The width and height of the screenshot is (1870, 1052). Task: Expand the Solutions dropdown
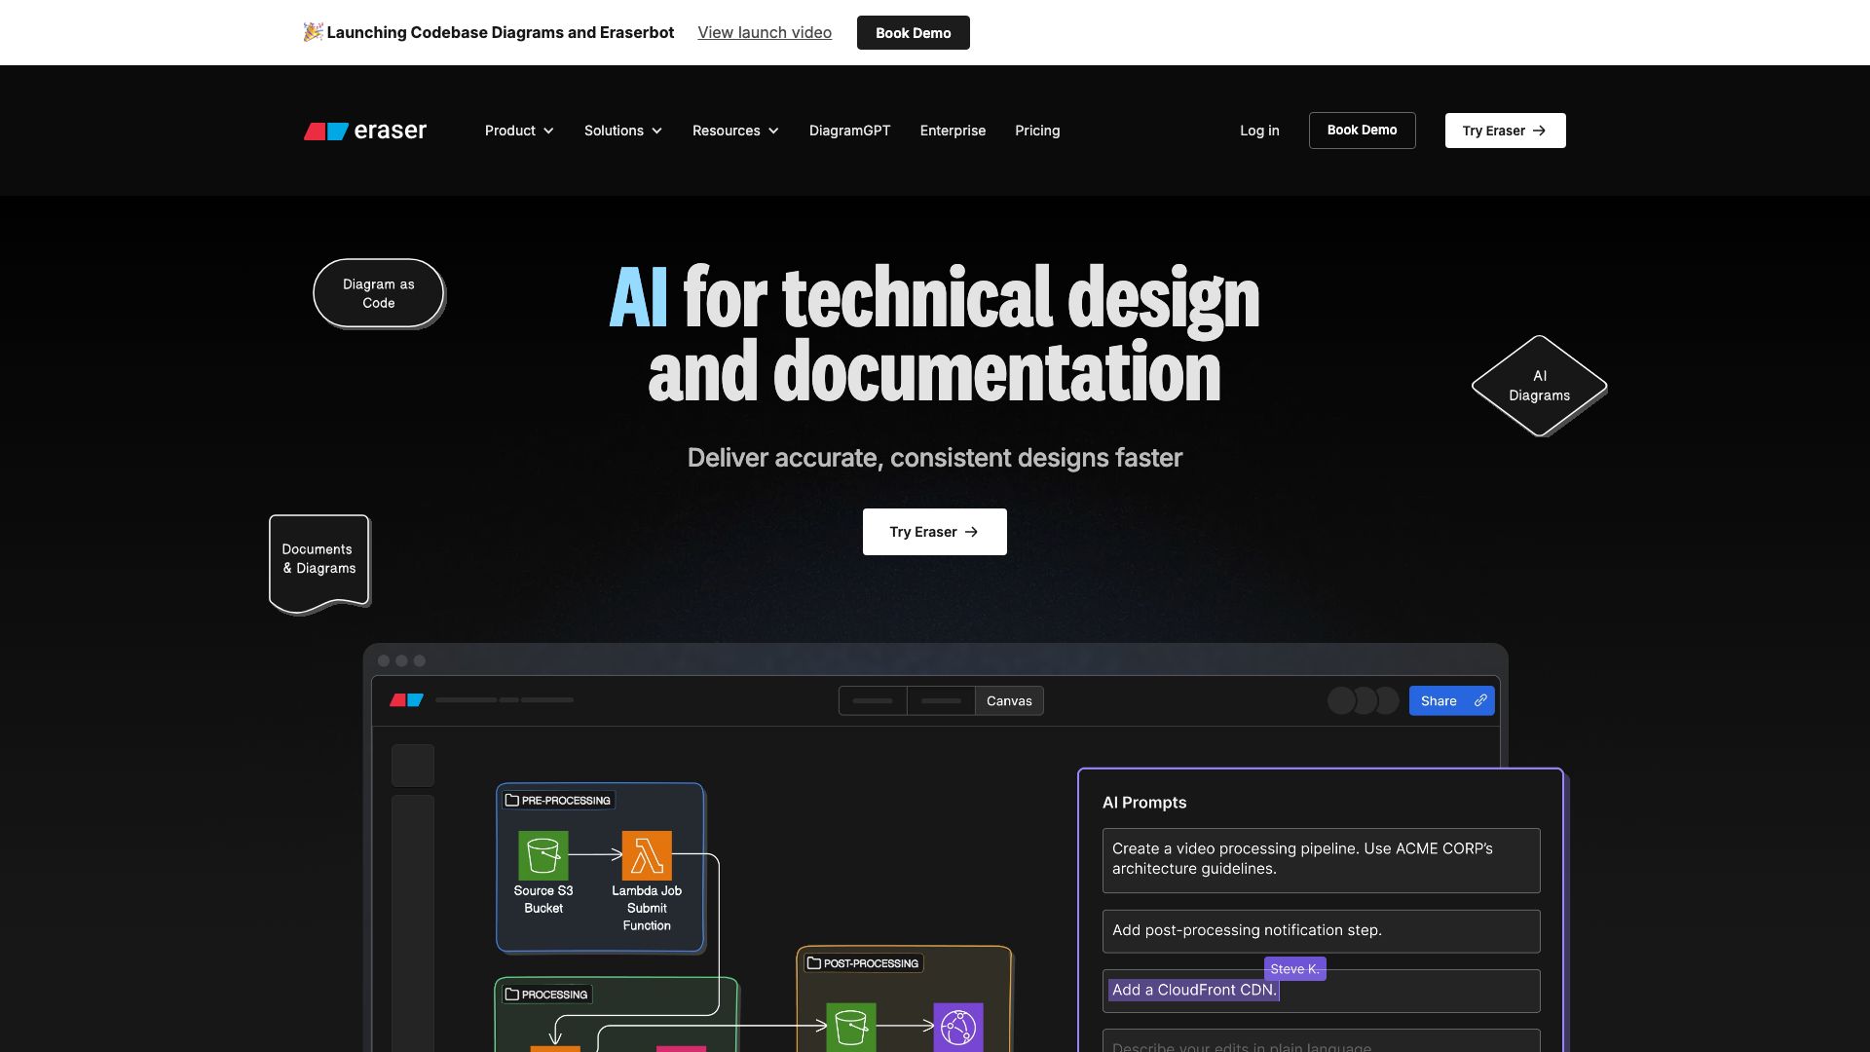tap(622, 130)
